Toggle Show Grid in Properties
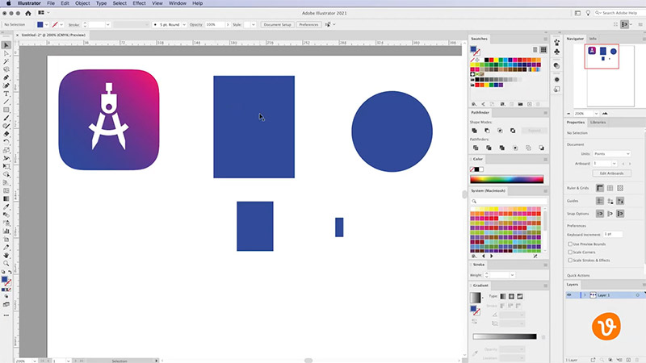Screen dimensions: 646x363 (610, 188)
